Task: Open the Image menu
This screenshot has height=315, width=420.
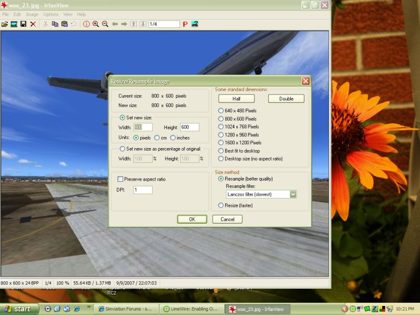Action: point(32,14)
